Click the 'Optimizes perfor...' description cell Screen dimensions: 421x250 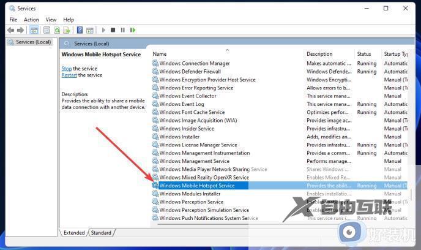[x=327, y=112]
